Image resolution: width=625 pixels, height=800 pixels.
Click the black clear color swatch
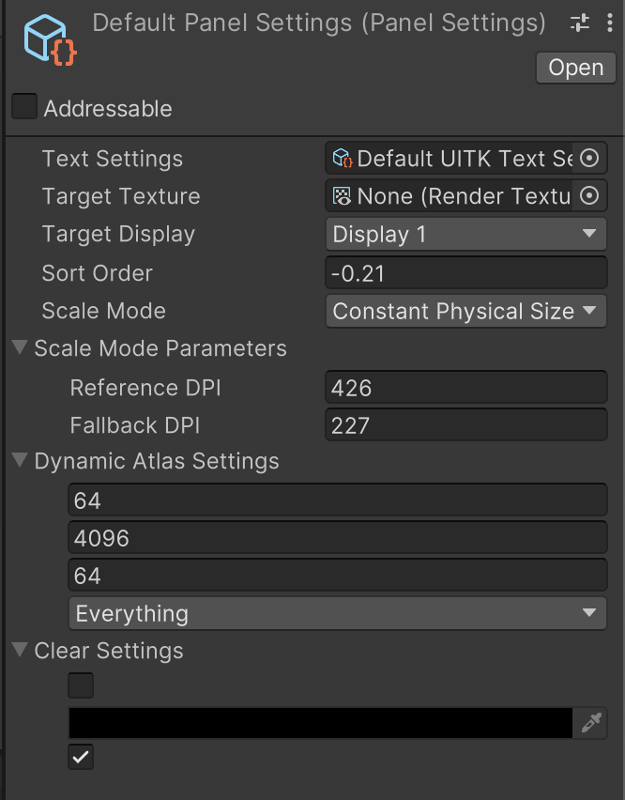point(319,723)
